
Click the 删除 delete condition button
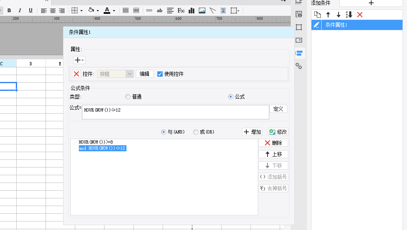273,143
